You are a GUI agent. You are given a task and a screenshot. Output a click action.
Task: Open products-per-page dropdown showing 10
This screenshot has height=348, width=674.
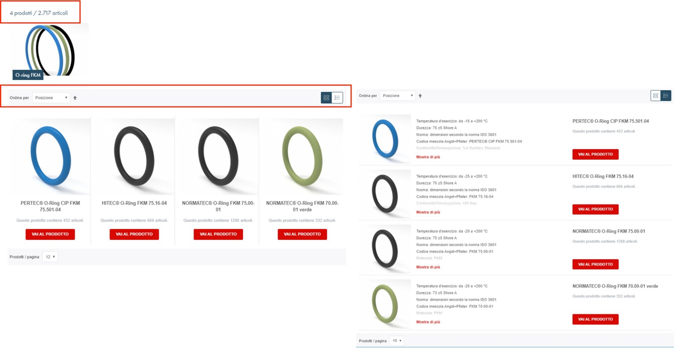(x=397, y=341)
